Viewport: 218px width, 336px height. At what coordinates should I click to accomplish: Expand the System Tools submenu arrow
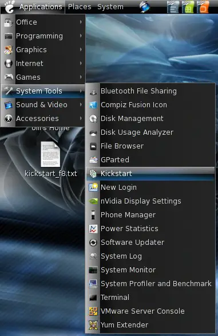click(x=81, y=91)
